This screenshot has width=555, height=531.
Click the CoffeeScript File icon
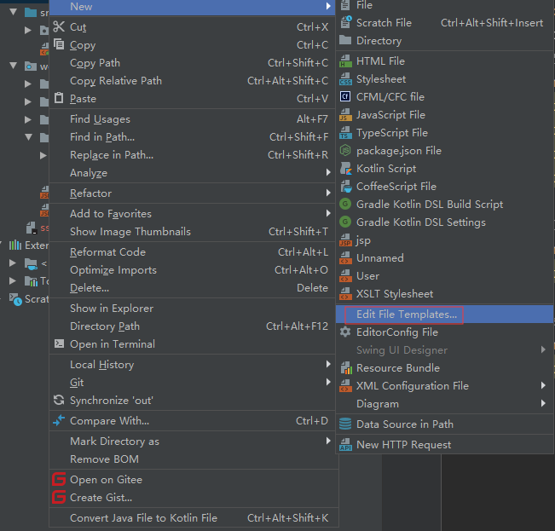point(345,186)
